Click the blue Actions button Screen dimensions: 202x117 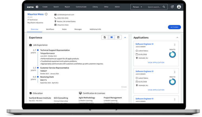coord(174,27)
